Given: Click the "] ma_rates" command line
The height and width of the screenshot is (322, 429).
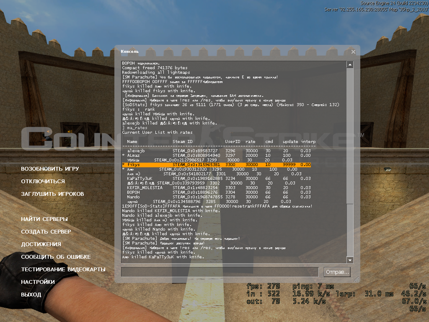Looking at the screenshot, I should [134, 127].
